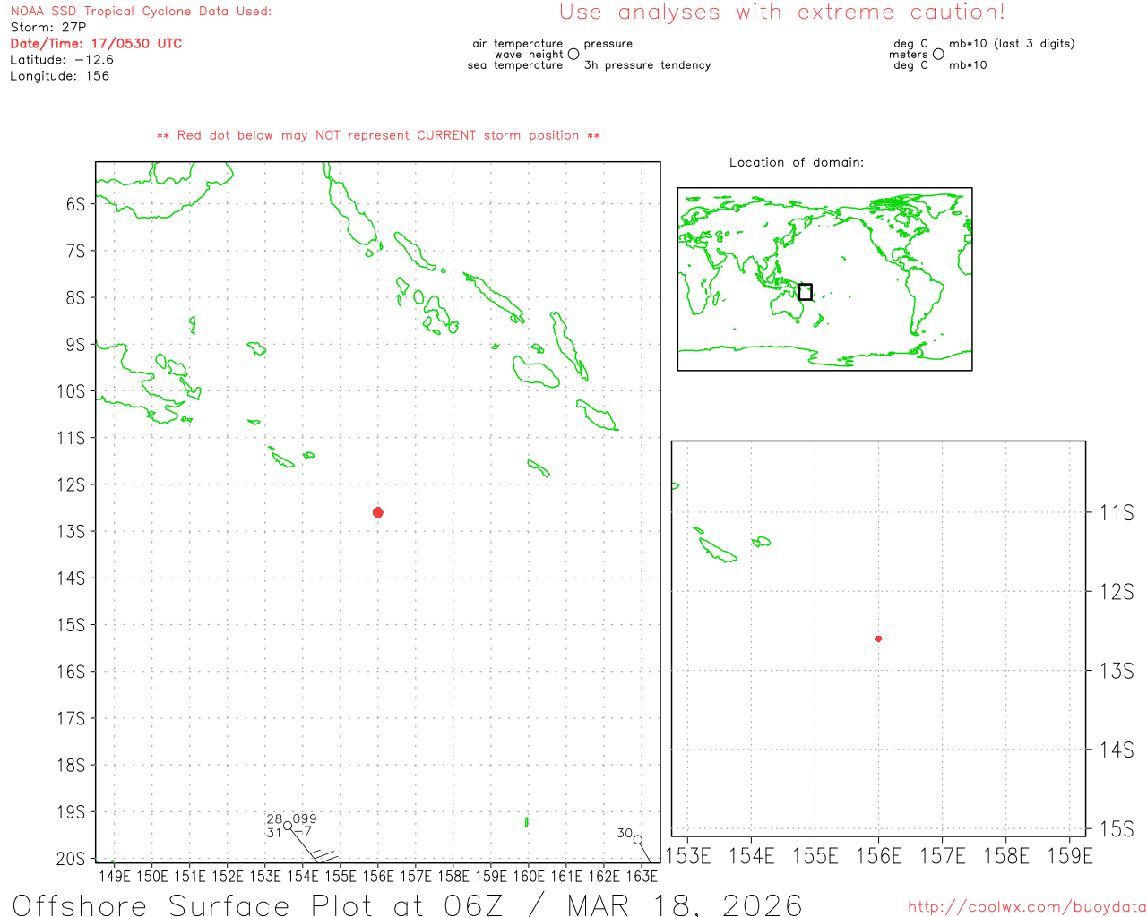Select the buoy station circle labeled 30
The width and height of the screenshot is (1147, 917).
coord(637,840)
